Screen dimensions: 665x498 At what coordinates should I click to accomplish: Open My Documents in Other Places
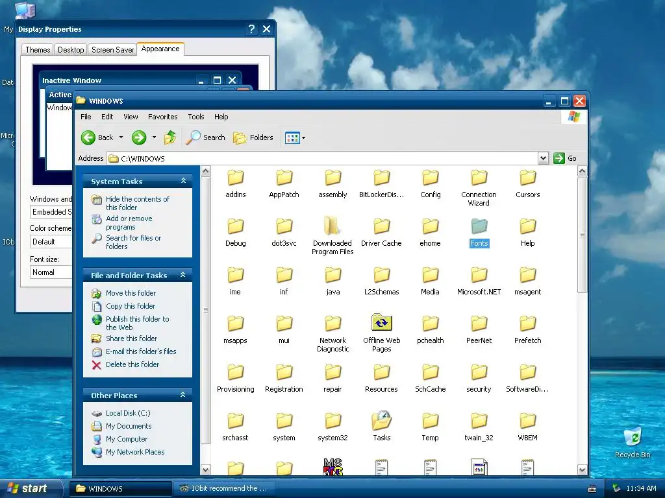(x=129, y=426)
